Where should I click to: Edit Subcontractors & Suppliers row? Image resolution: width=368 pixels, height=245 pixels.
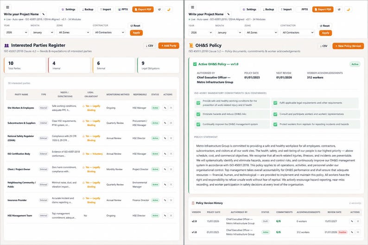[165, 123]
